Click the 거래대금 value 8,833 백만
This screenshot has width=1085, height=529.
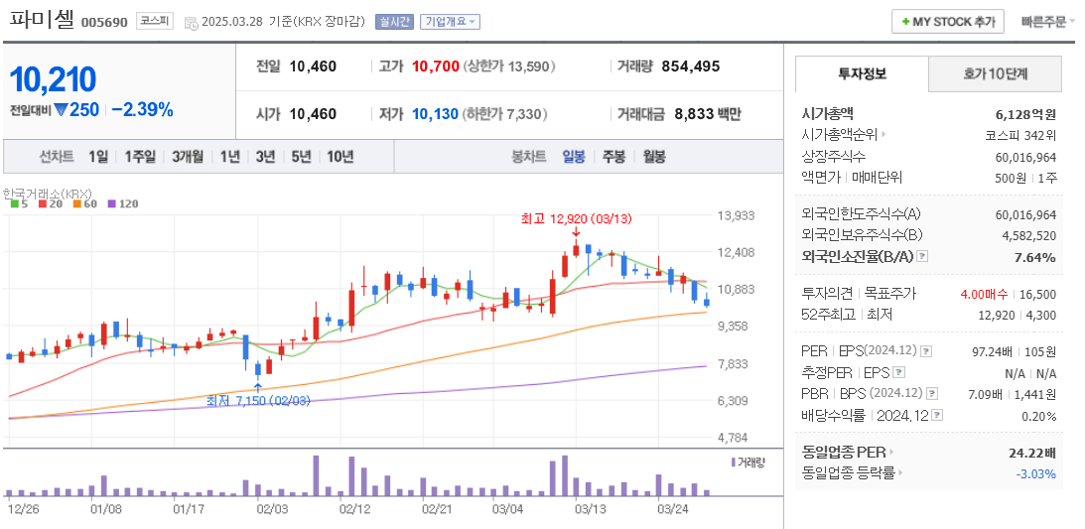coord(707,114)
